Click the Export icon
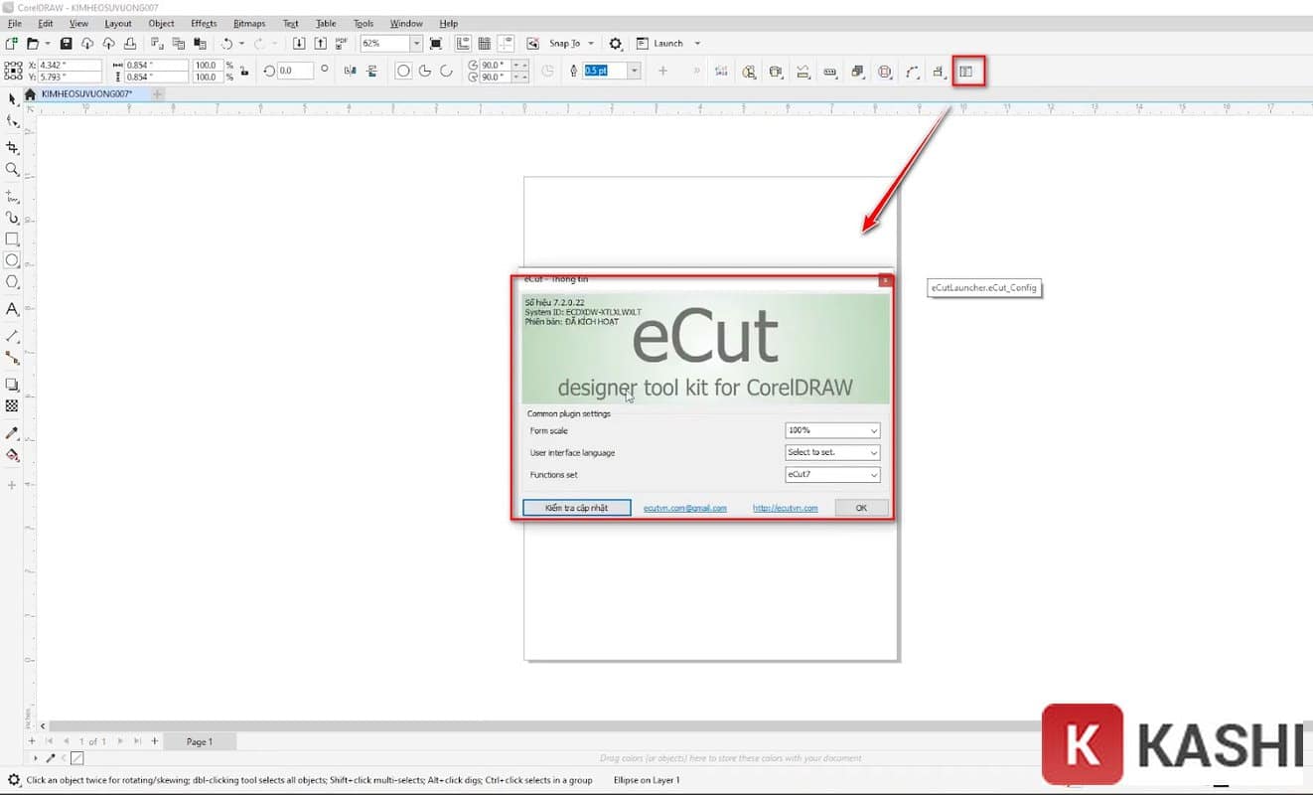This screenshot has height=795, width=1313. point(320,44)
